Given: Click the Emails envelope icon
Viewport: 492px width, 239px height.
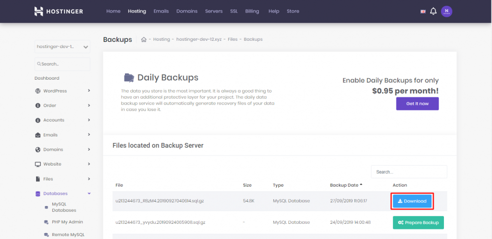Looking at the screenshot, I should pos(37,135).
